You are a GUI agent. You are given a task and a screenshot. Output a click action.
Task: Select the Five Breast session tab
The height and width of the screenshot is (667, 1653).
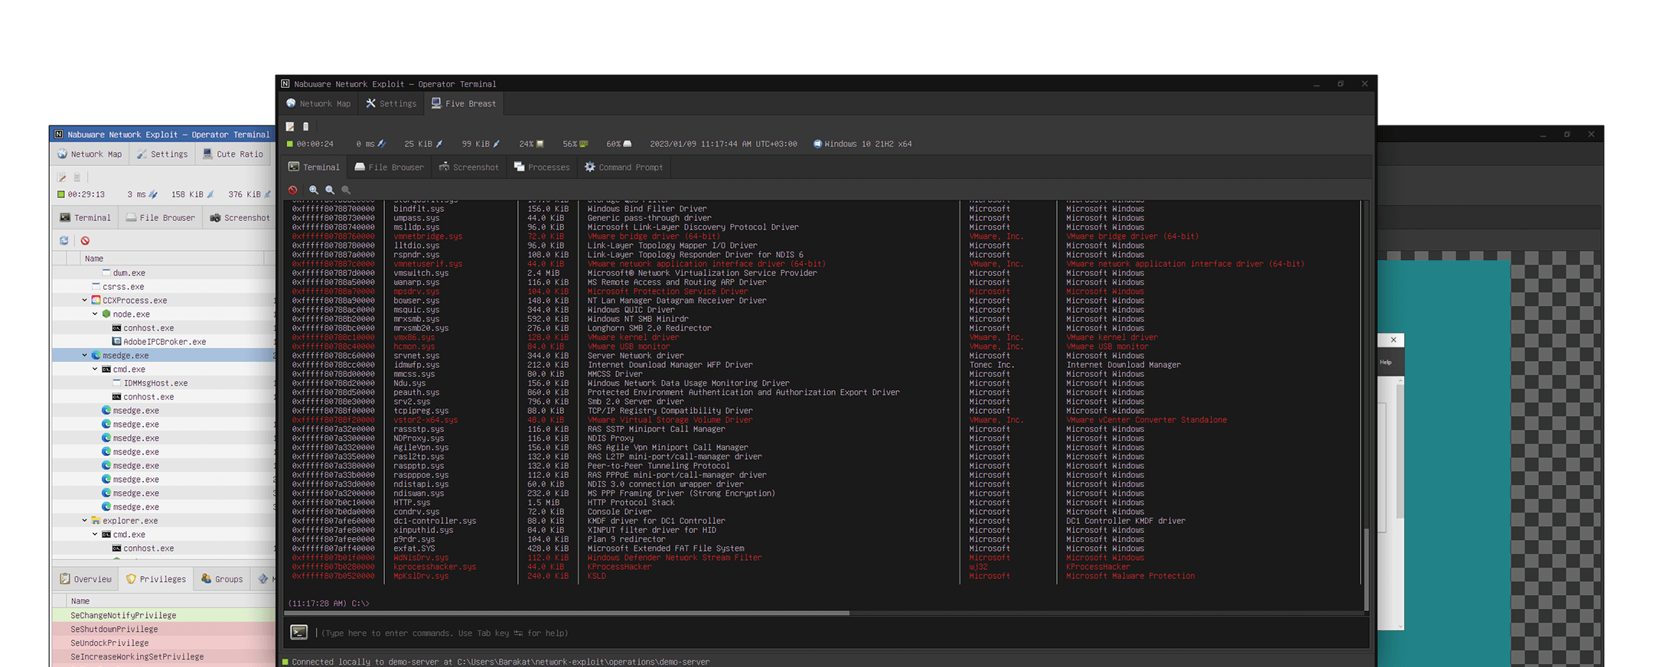point(464,103)
